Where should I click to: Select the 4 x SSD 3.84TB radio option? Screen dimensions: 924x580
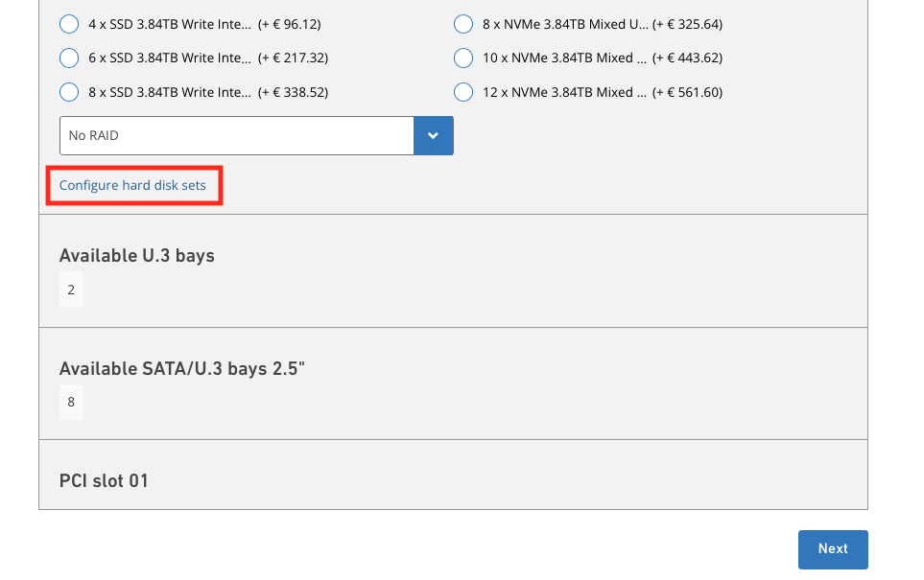point(69,23)
